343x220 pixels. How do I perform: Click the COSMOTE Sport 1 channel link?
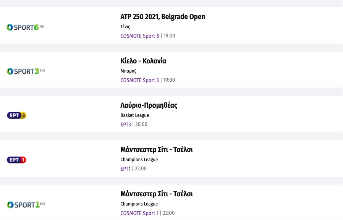(x=139, y=213)
